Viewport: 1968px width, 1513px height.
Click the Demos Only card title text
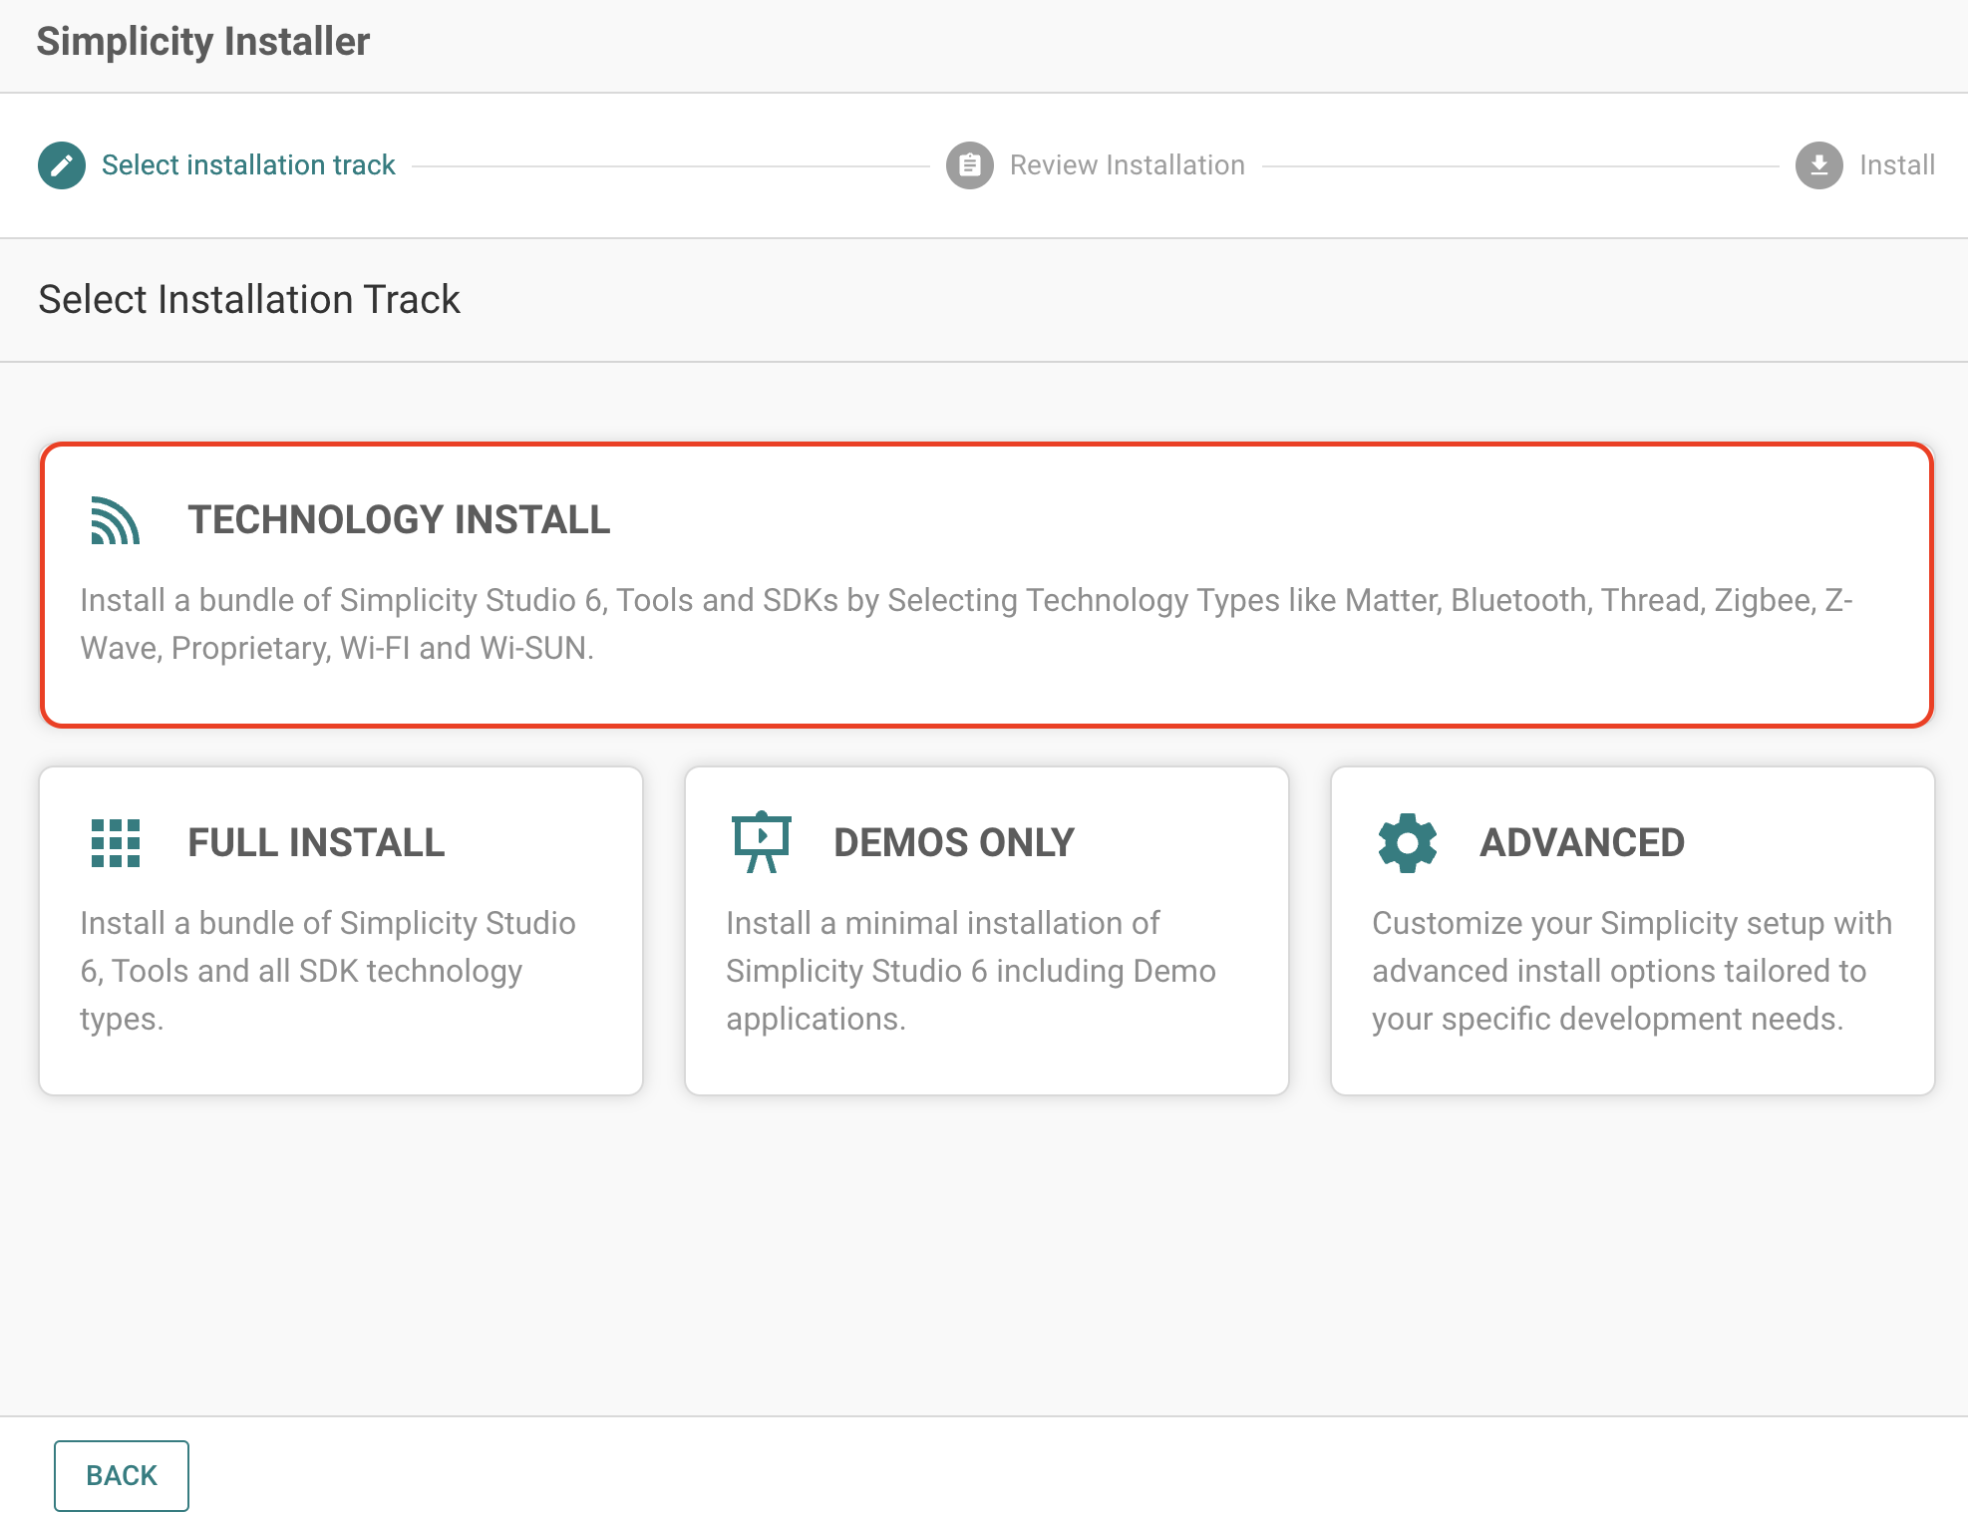(x=954, y=842)
